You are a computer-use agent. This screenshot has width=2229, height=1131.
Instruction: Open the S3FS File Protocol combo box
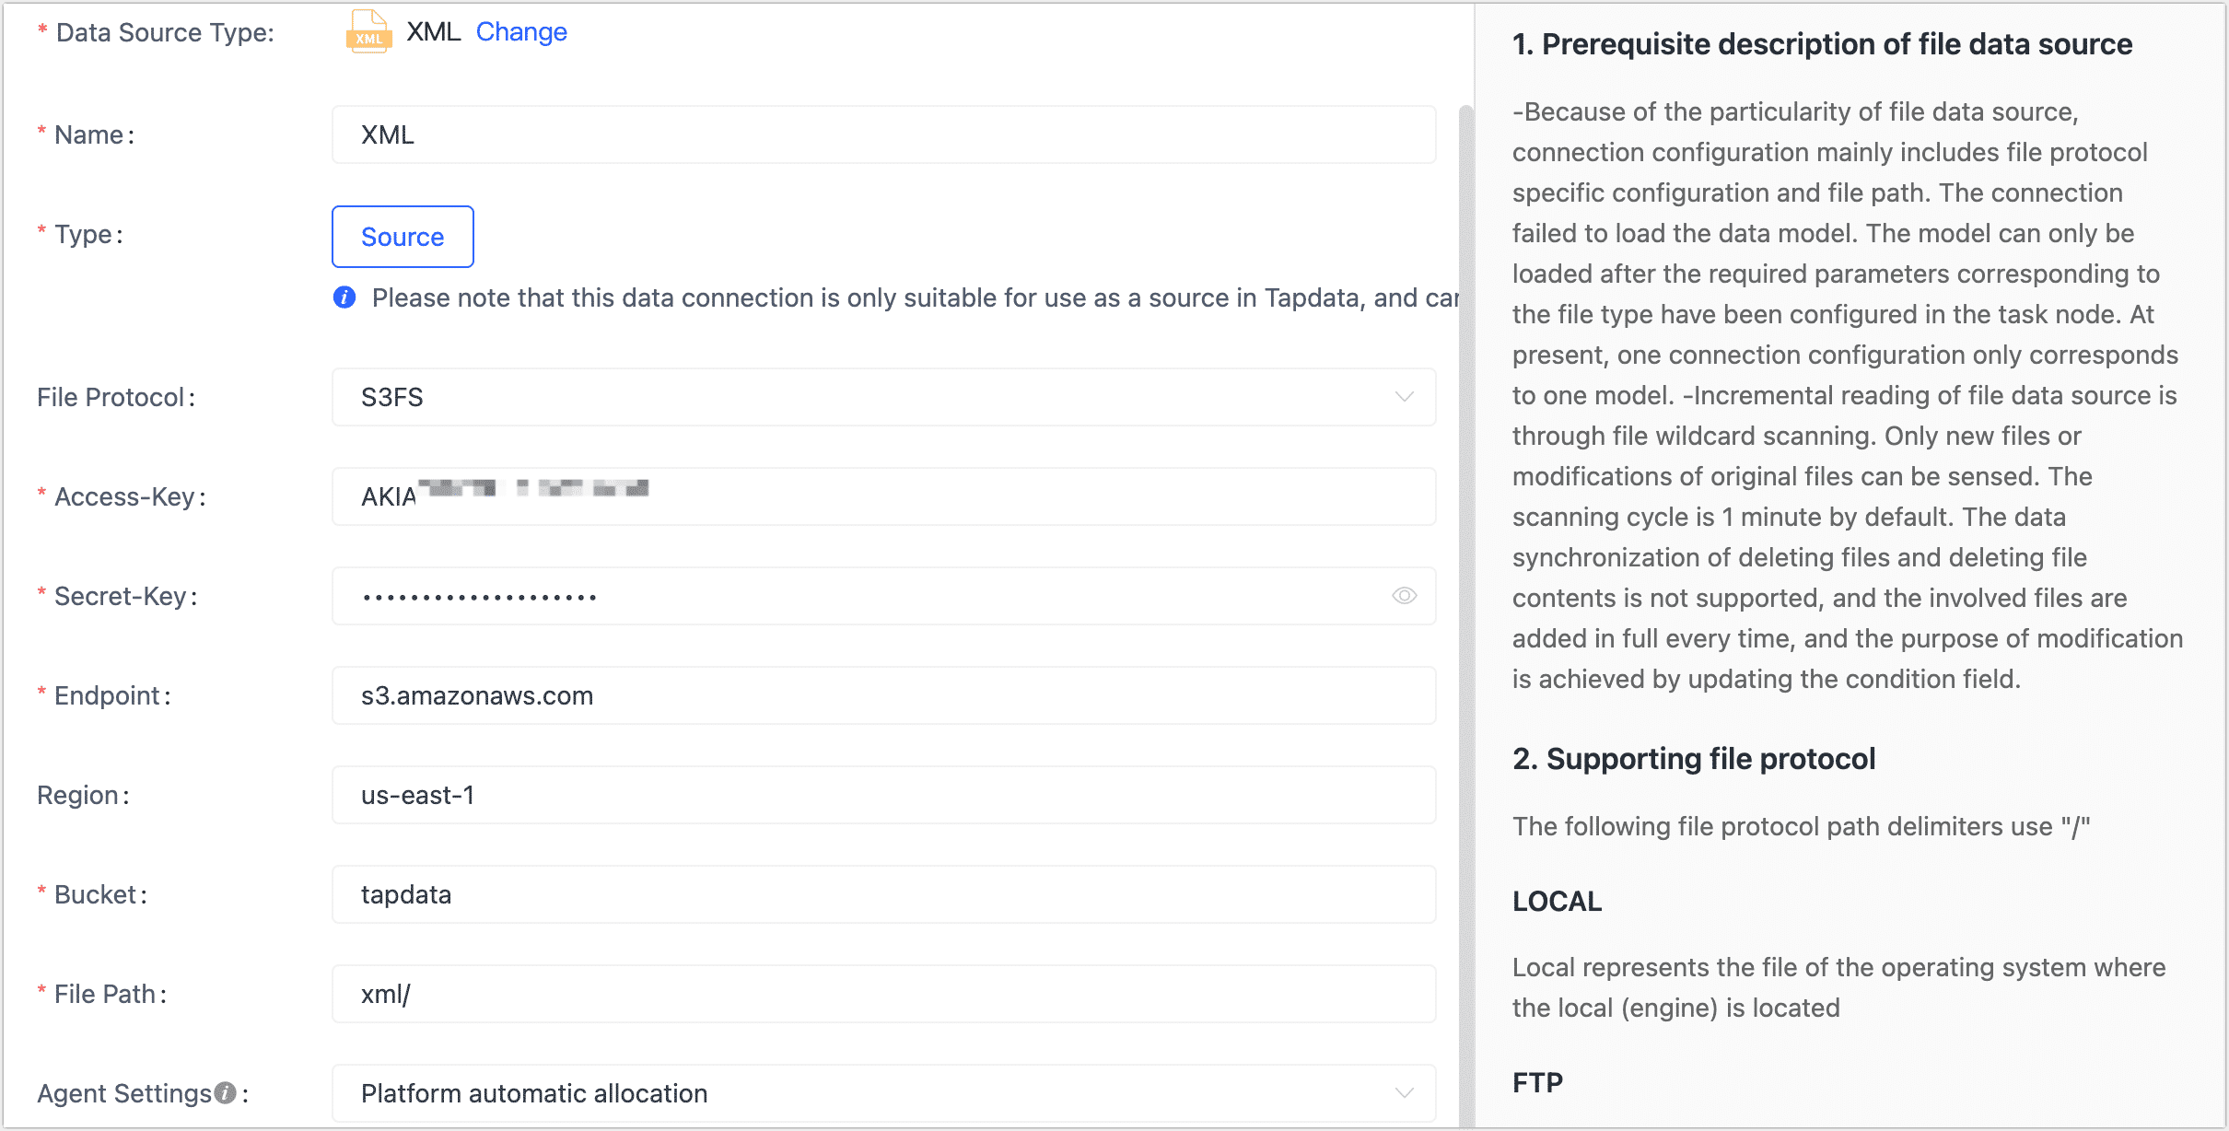866,397
